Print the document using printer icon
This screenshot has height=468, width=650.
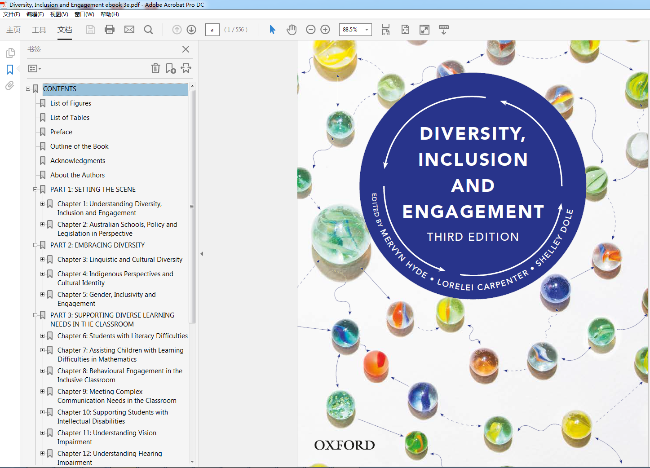click(x=110, y=30)
